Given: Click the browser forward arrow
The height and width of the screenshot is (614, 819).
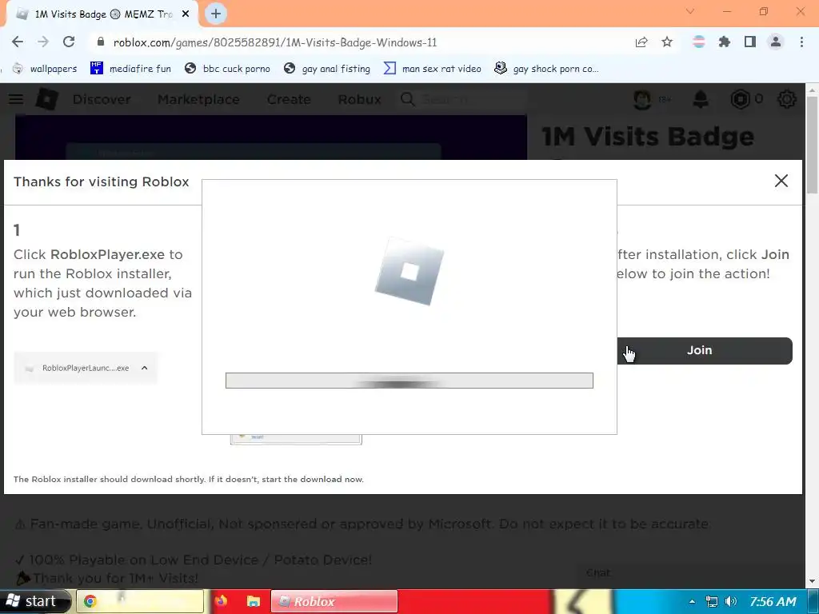Looking at the screenshot, I should (x=43, y=42).
